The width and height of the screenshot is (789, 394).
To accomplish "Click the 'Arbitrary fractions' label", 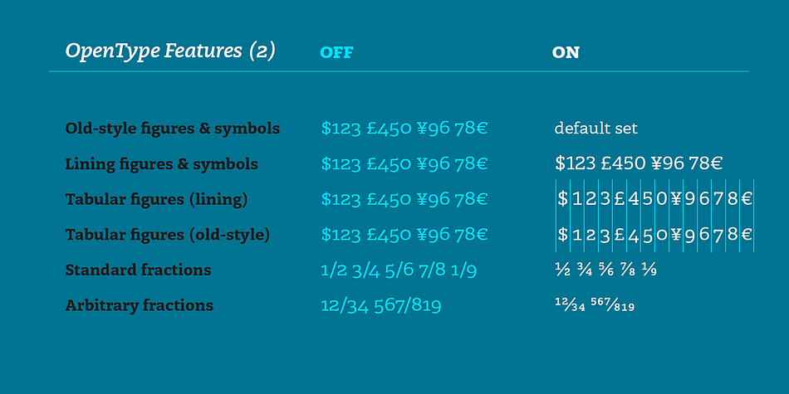I will pyautogui.click(x=139, y=305).
